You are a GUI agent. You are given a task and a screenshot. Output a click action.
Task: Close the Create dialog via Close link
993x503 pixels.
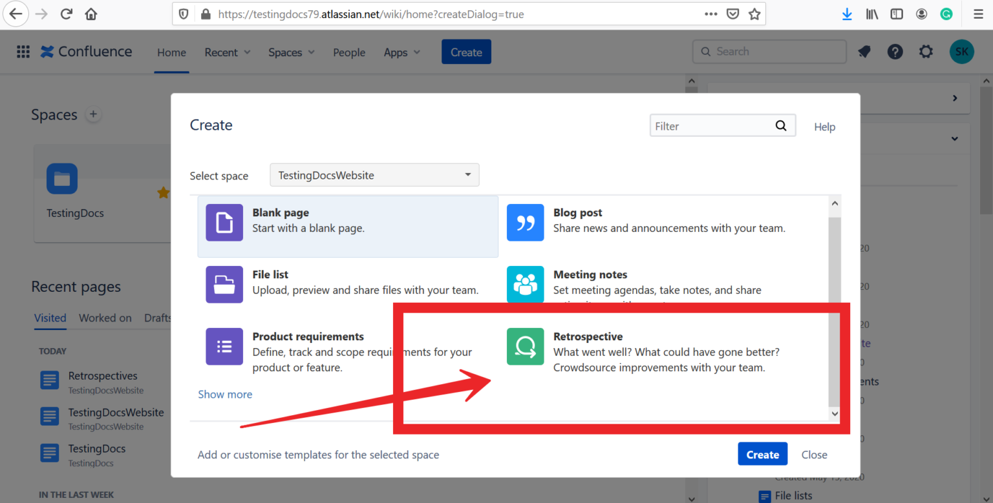(814, 455)
